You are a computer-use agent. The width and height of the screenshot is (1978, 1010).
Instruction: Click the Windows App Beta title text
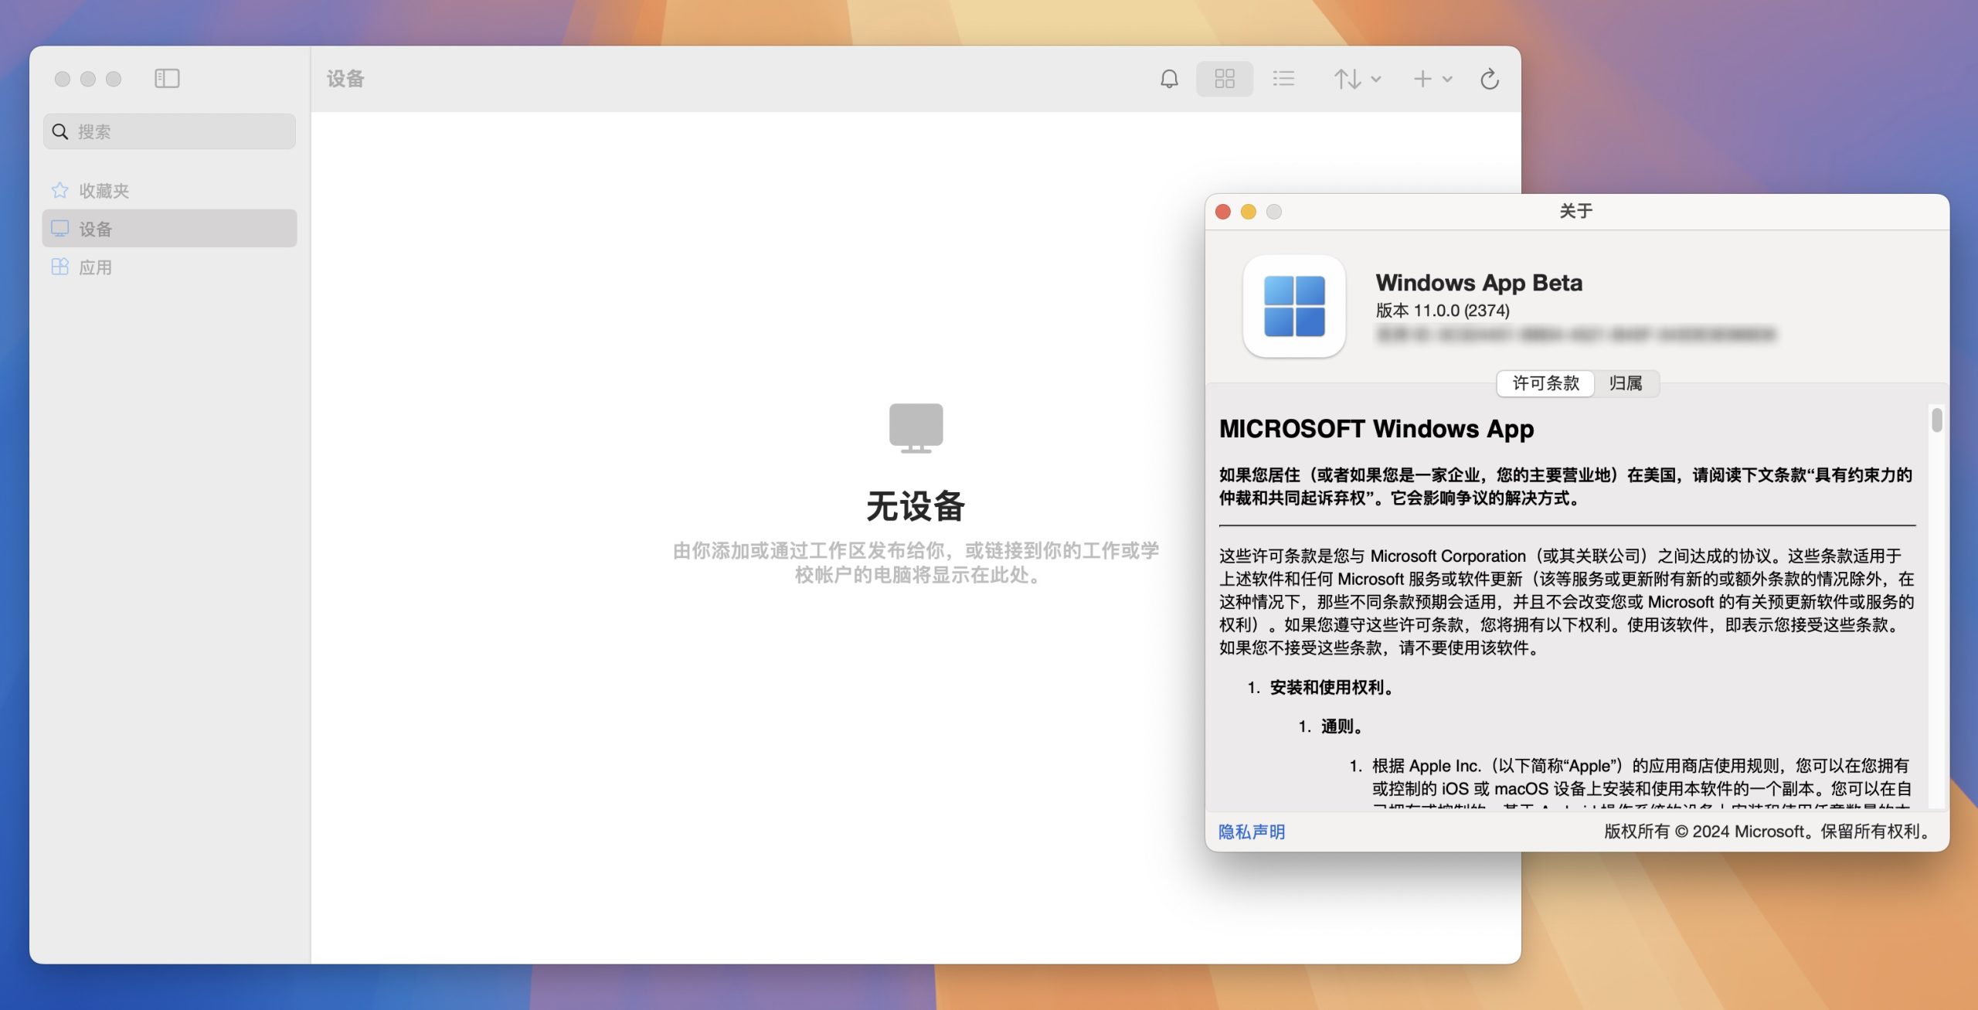coord(1479,283)
